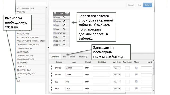Image resolution: width=170 pixels, height=95 pixels.
Task: Close the EMP table box
Action: click(68, 13)
